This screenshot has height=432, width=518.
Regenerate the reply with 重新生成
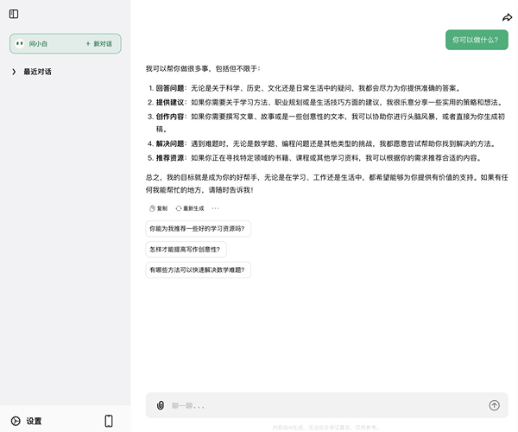[190, 208]
